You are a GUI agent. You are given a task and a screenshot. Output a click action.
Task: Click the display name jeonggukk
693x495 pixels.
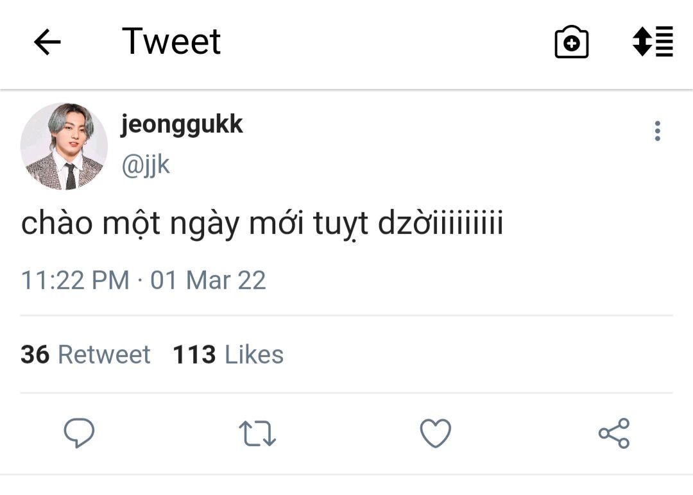click(x=182, y=124)
